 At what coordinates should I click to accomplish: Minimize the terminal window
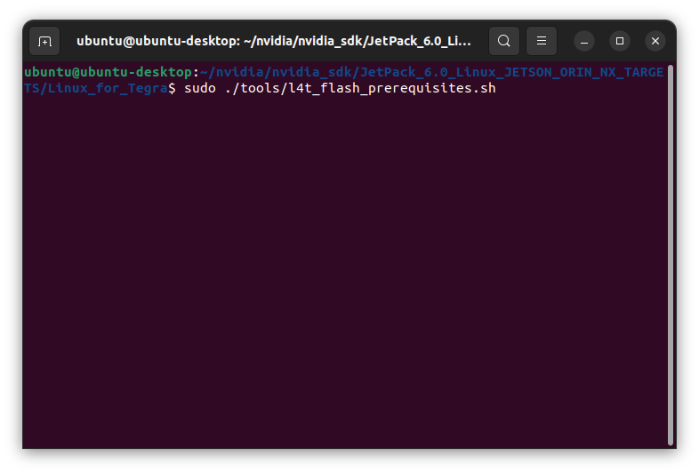[x=584, y=41]
